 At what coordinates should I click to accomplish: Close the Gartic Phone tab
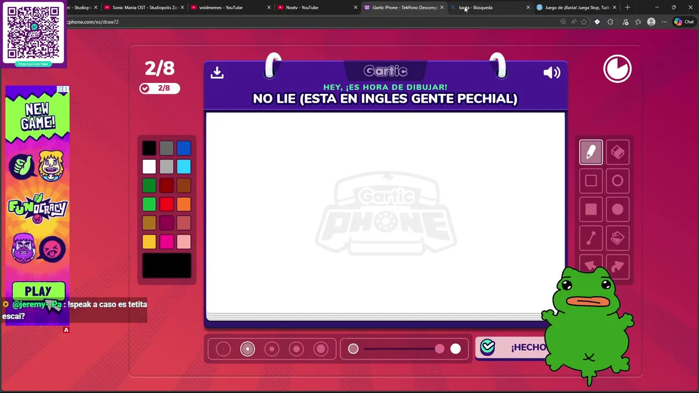pos(442,8)
